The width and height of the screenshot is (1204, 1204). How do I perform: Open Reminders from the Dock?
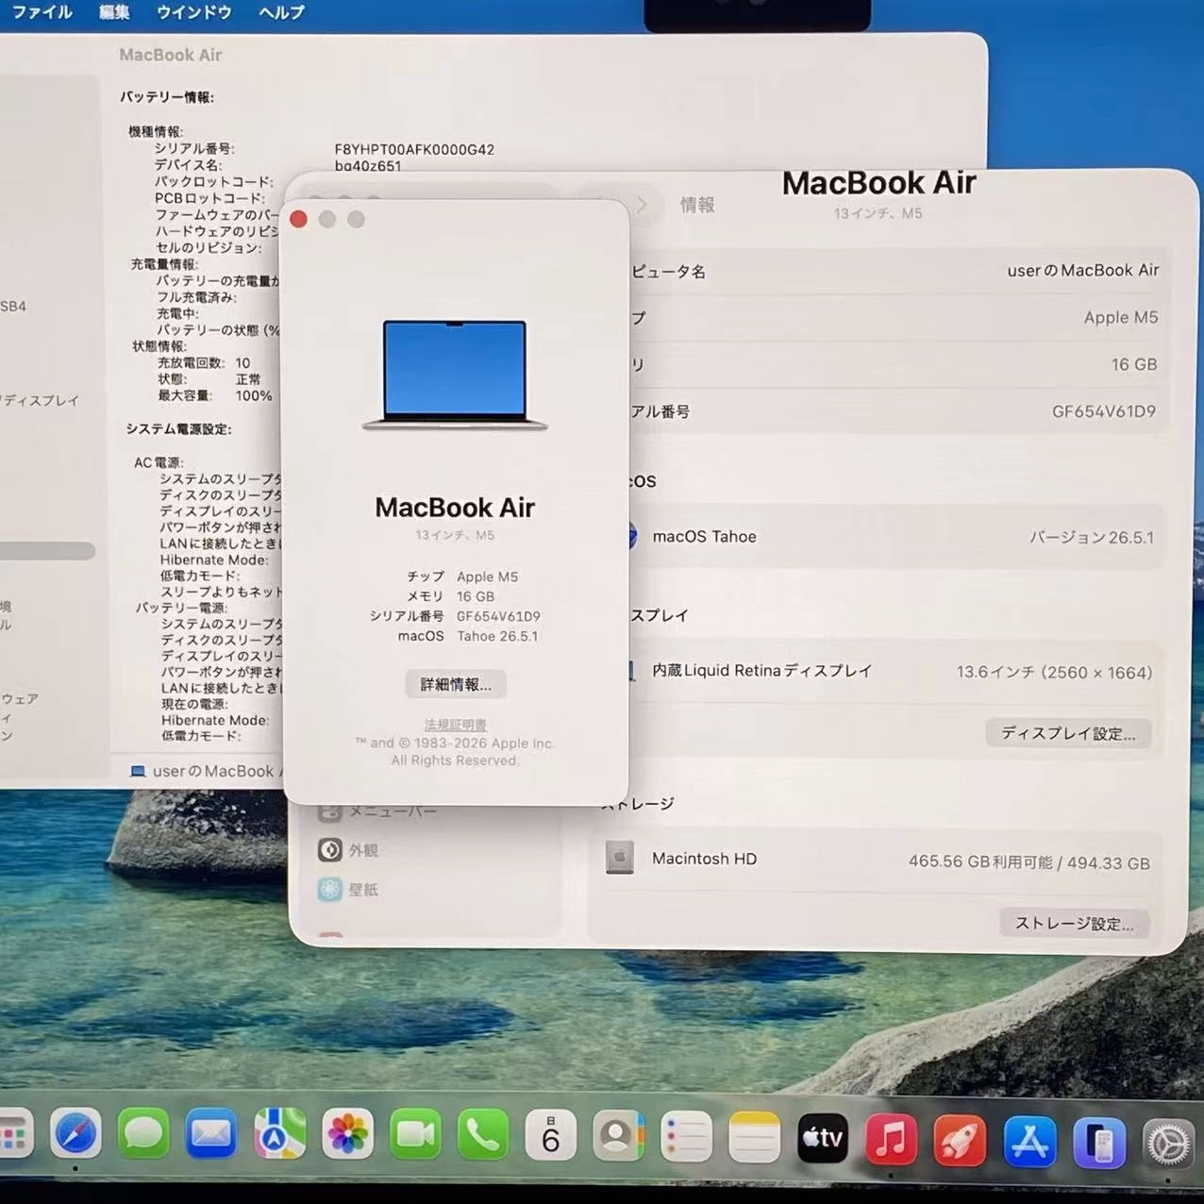pos(686,1137)
